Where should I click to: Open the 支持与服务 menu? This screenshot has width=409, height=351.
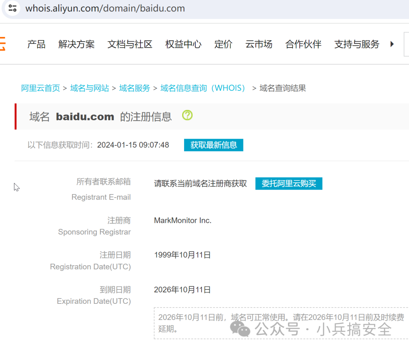click(x=357, y=44)
